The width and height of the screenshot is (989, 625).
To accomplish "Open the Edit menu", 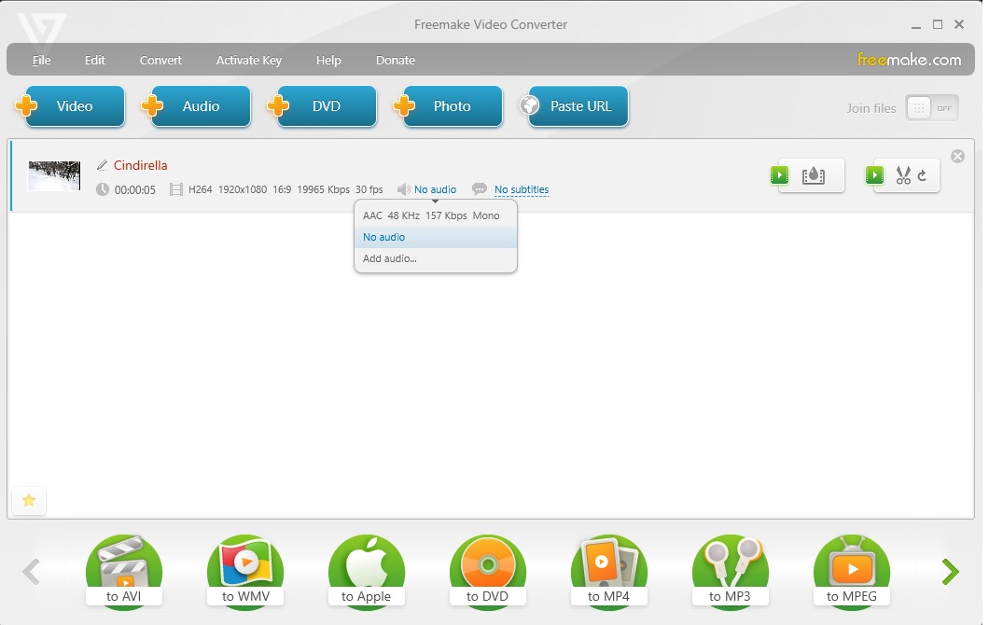I will [94, 60].
